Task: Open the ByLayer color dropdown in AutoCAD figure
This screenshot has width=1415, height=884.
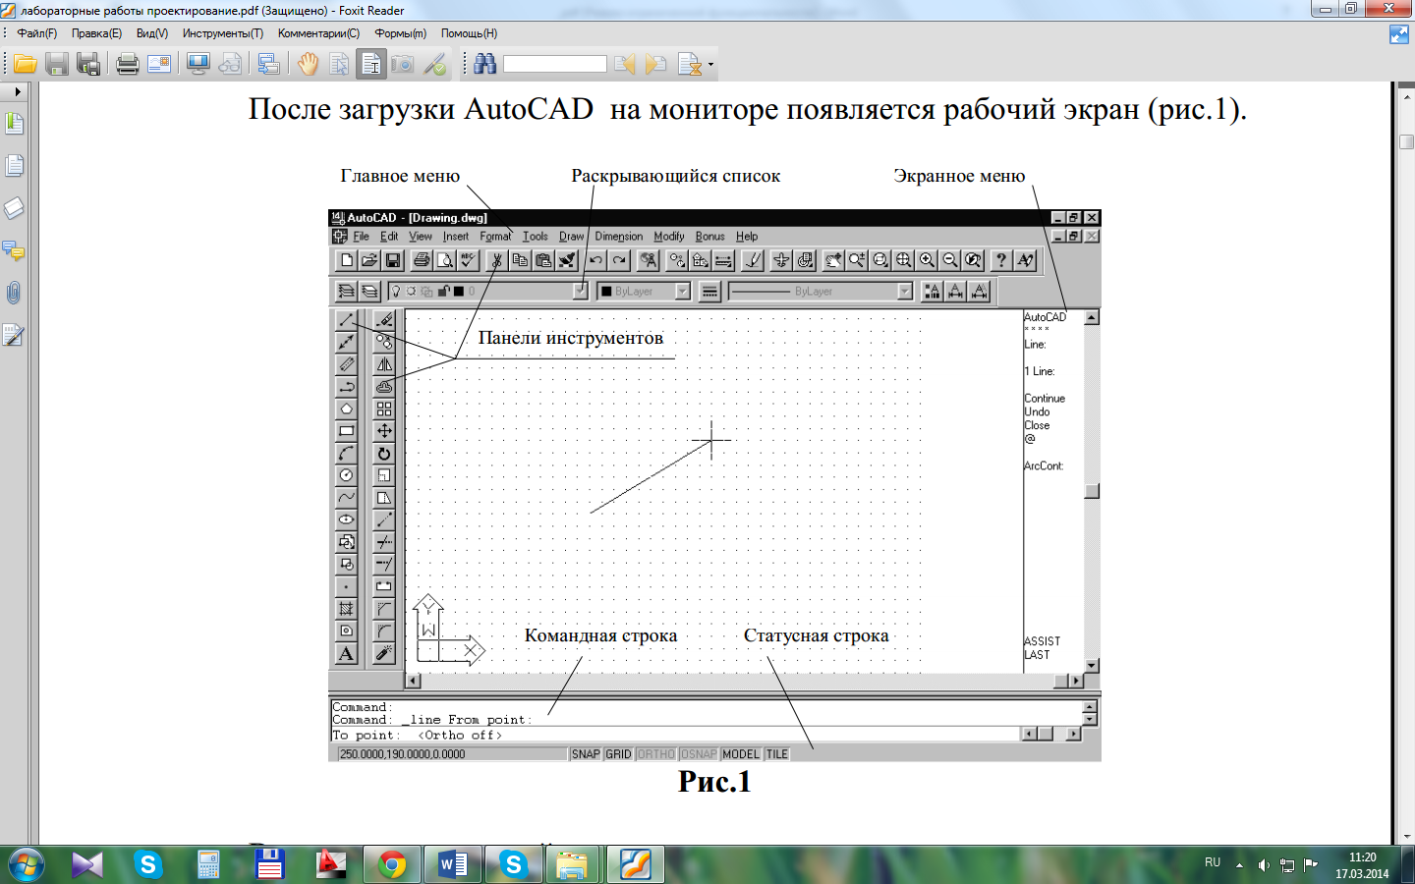Action: point(682,291)
